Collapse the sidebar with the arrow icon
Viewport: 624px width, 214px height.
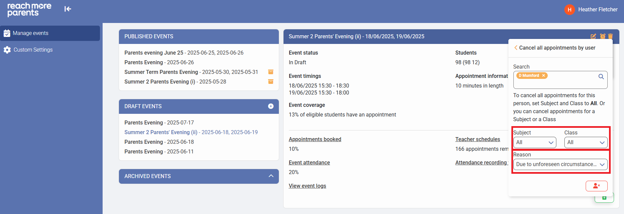point(68,9)
